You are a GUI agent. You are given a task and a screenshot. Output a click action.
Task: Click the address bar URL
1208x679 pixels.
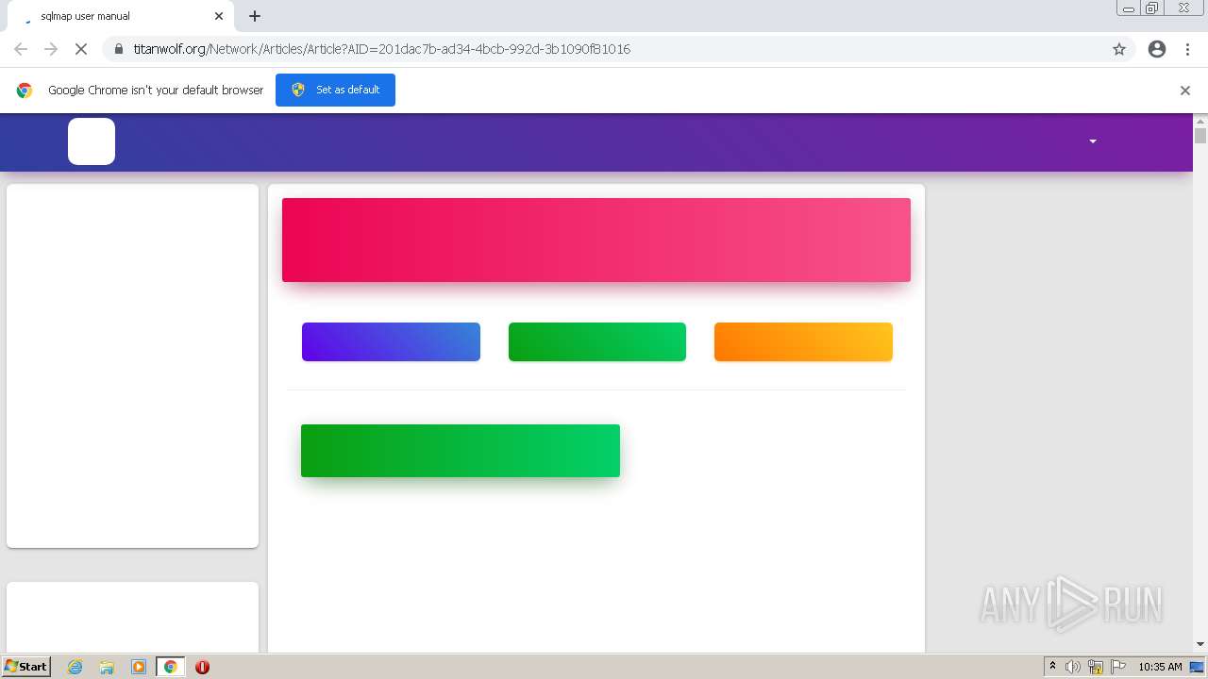pyautogui.click(x=381, y=49)
